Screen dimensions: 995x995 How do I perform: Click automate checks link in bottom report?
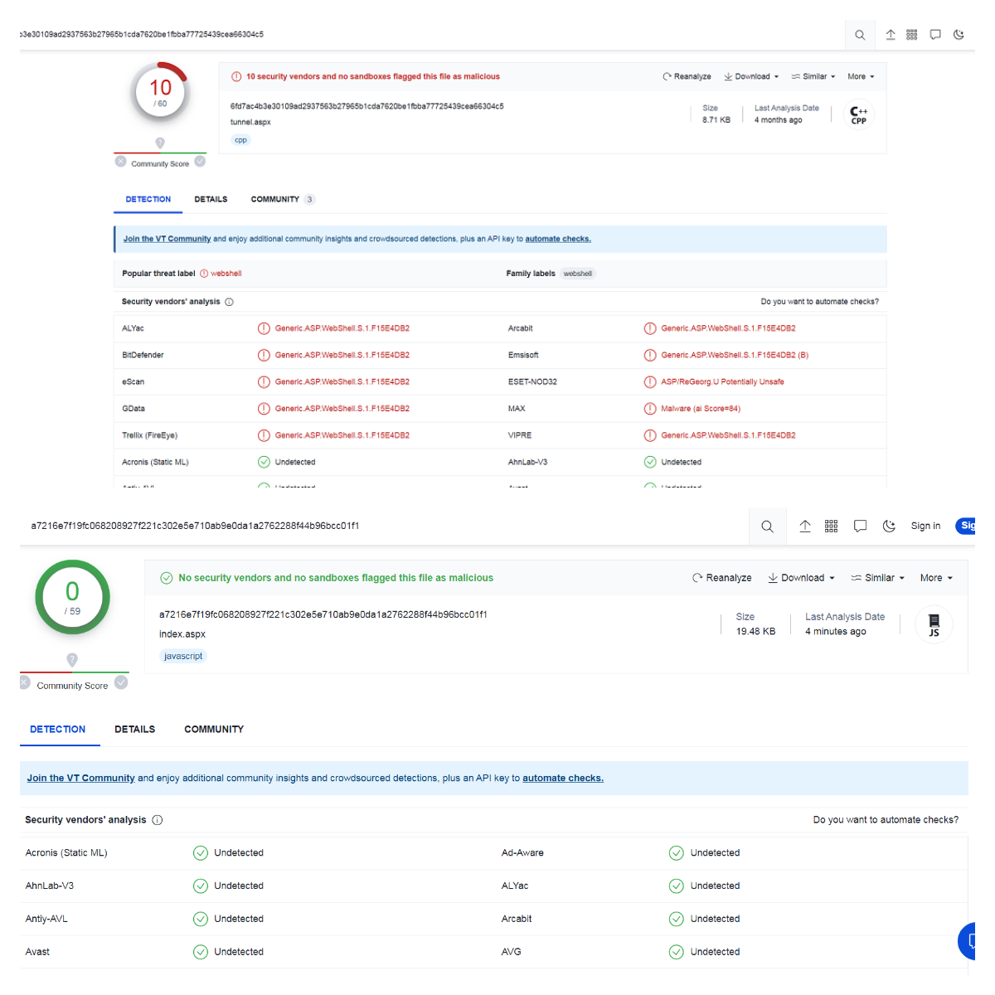(563, 779)
